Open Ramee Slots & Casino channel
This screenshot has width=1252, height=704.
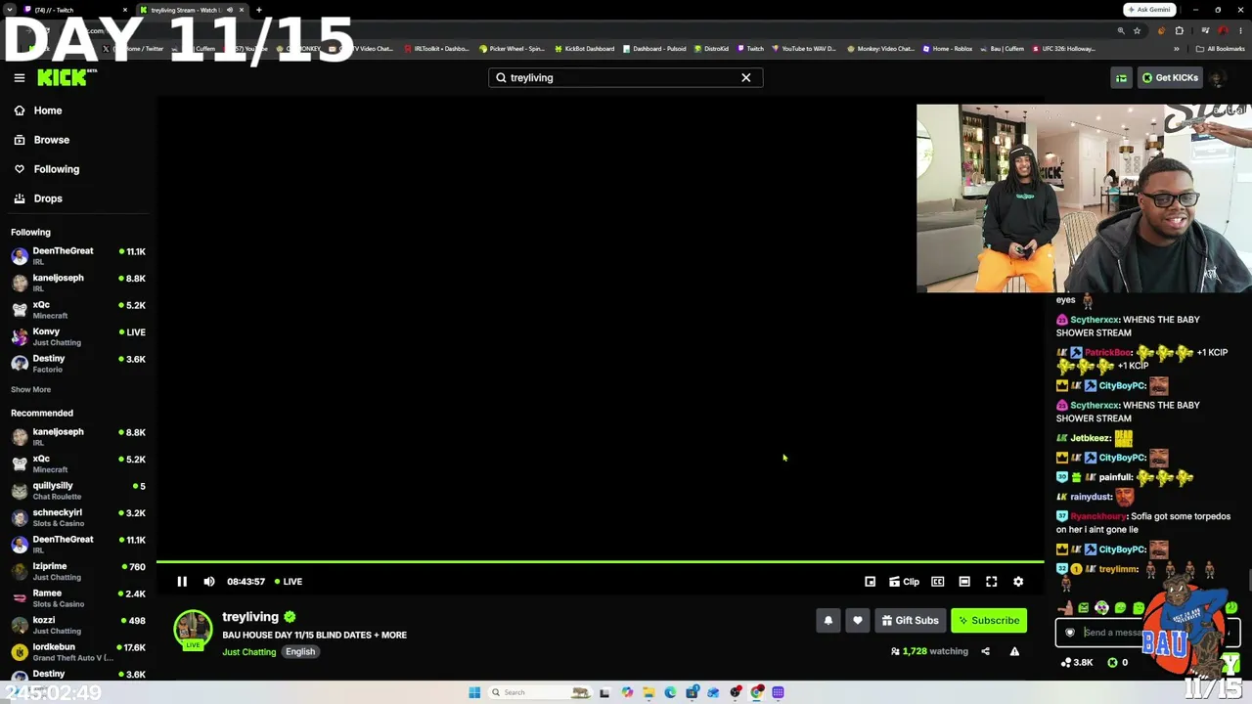tap(78, 598)
